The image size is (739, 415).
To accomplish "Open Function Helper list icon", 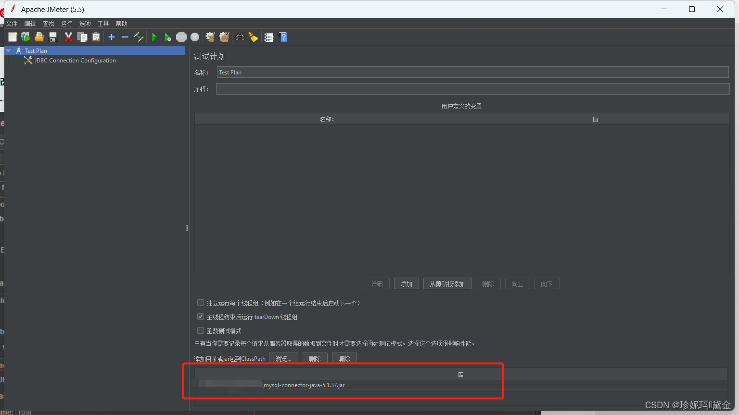I will pyautogui.click(x=269, y=37).
